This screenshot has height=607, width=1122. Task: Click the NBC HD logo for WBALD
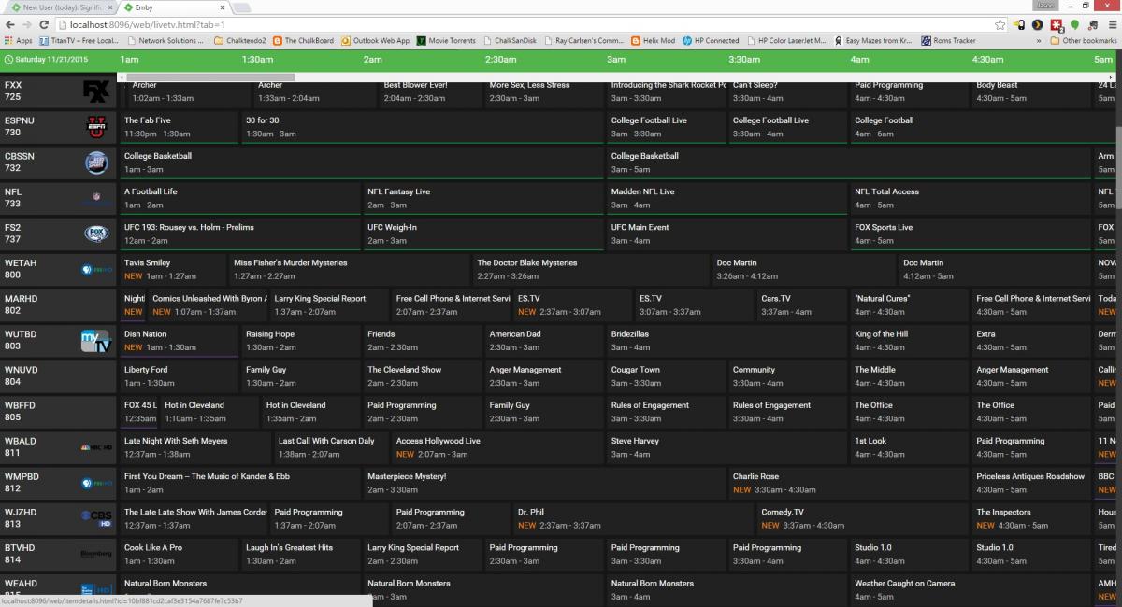point(96,447)
